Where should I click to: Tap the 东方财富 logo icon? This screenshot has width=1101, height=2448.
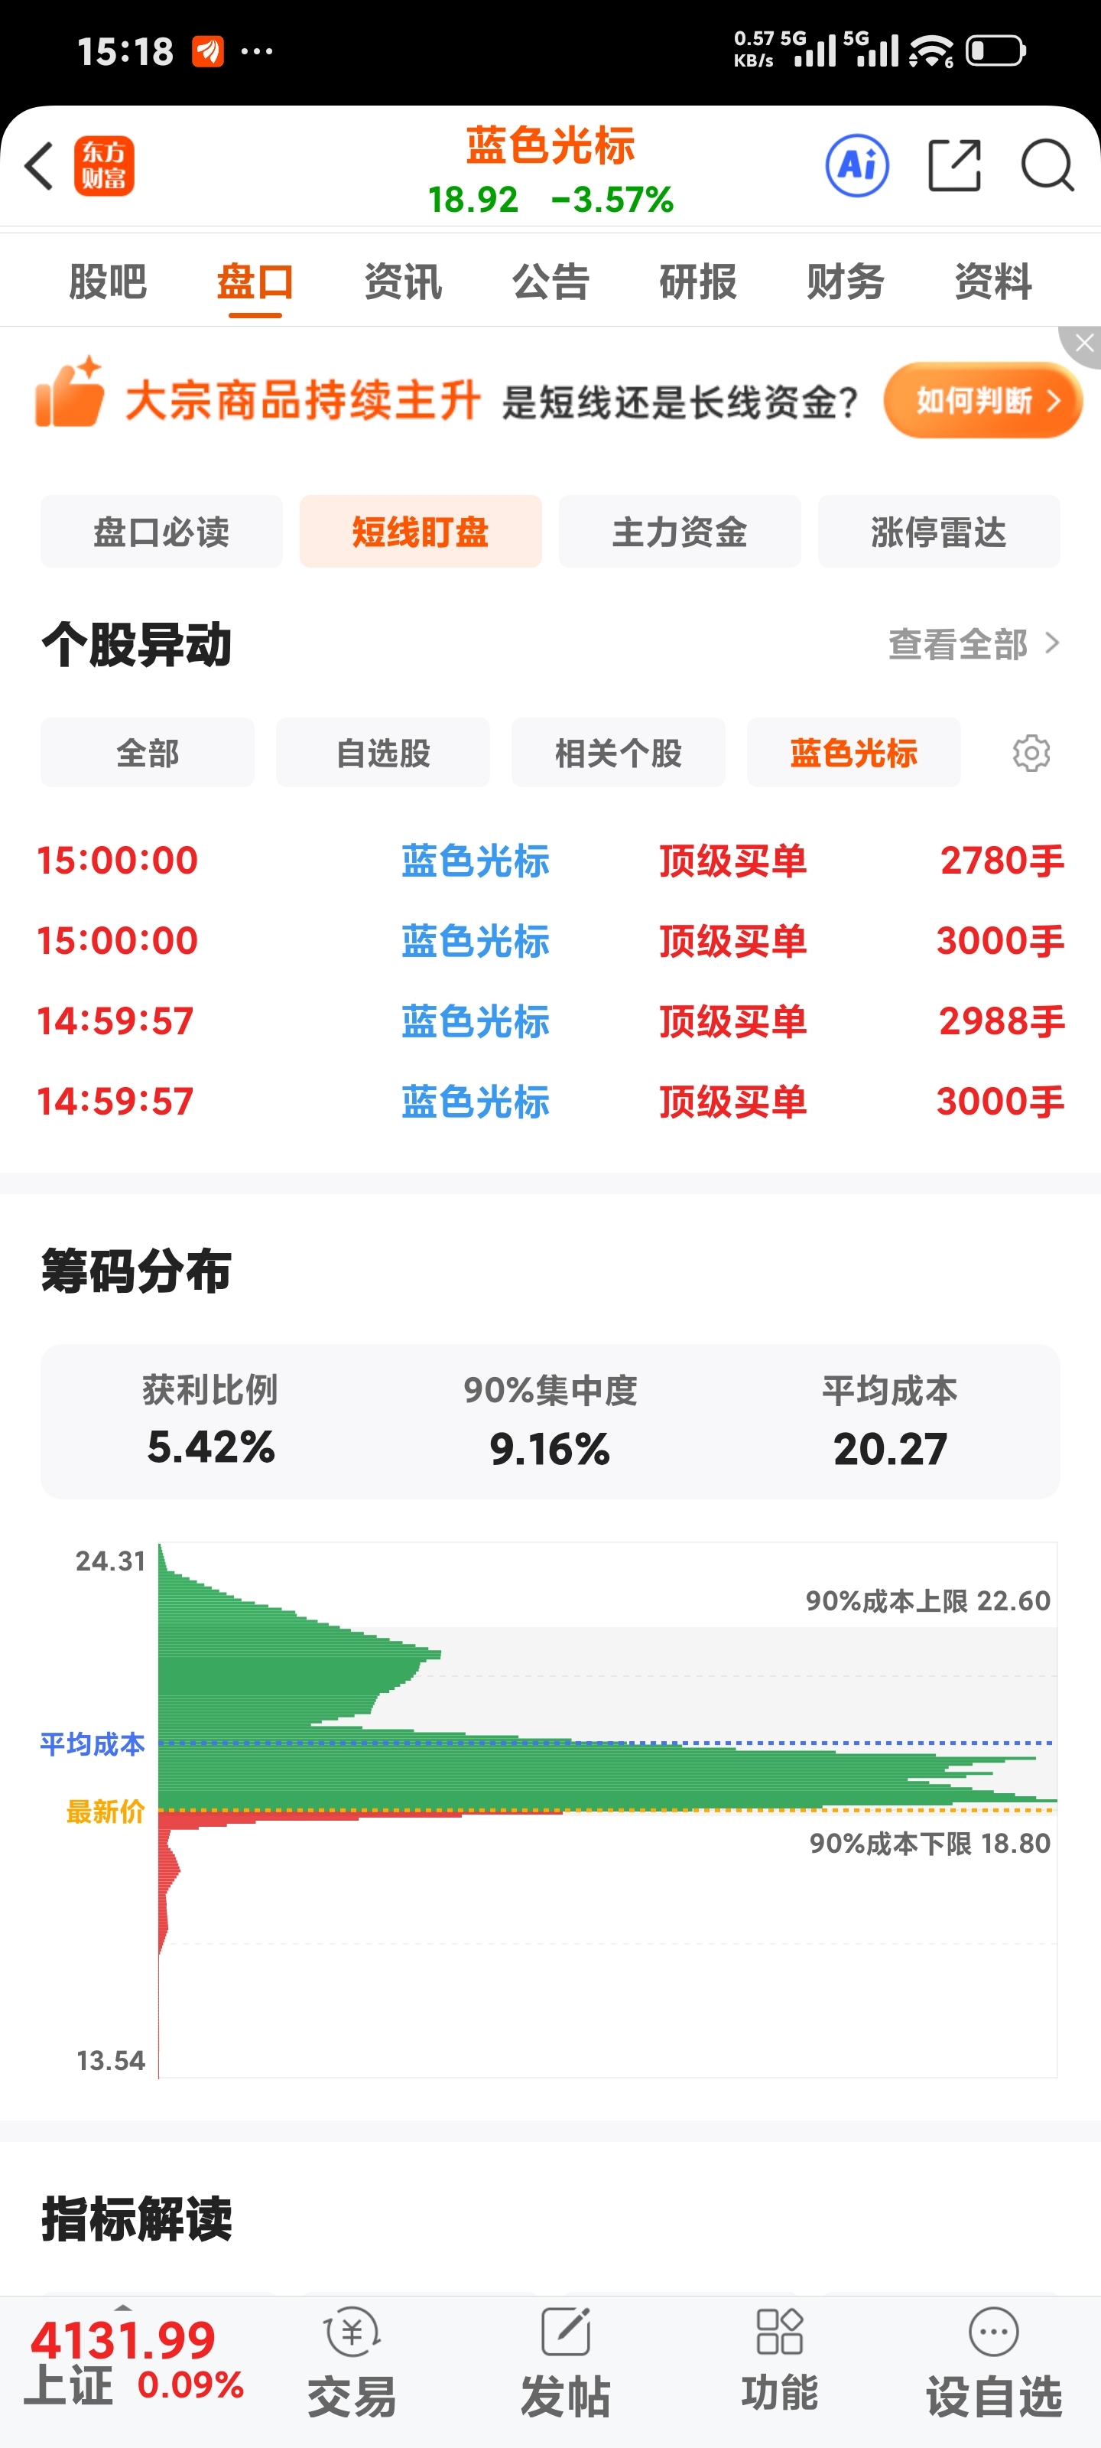105,165
